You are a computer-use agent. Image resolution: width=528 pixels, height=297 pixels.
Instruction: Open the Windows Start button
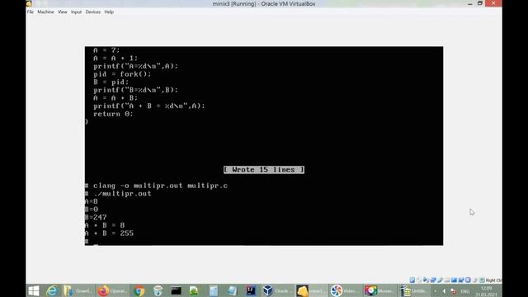coord(34,290)
